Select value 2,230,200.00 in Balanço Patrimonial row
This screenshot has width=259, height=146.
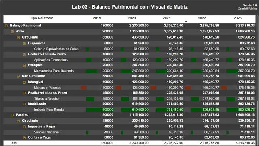139,26
